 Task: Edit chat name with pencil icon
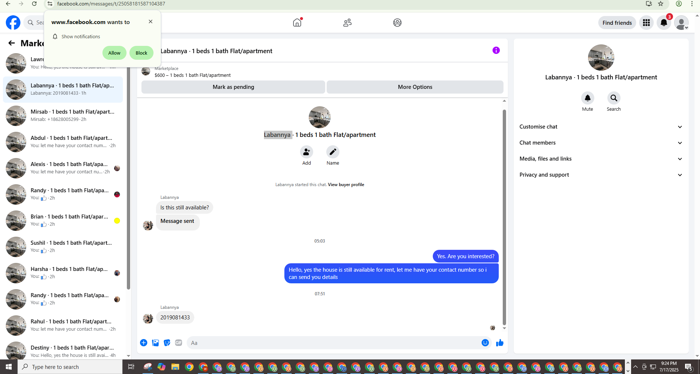tap(333, 152)
